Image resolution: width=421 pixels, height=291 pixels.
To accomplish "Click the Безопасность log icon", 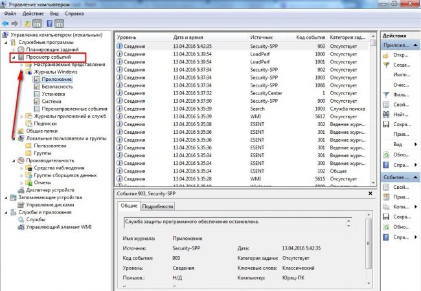I will pos(36,87).
